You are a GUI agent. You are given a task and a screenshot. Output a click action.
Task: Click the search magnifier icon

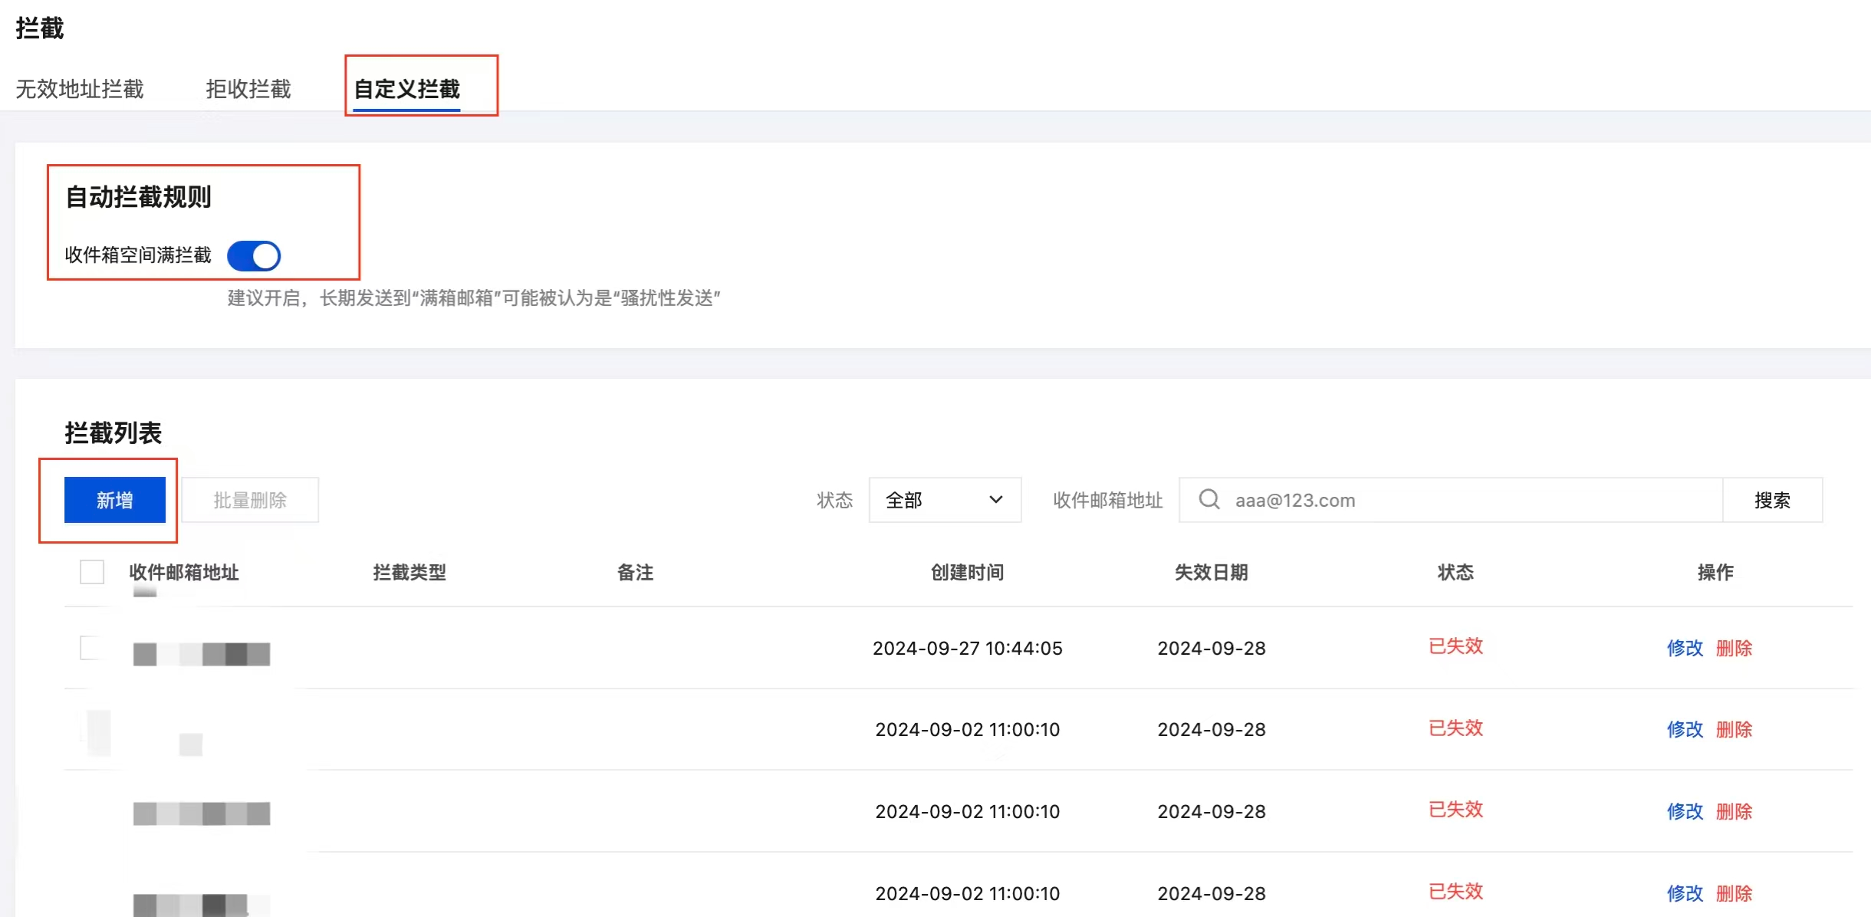click(1209, 500)
